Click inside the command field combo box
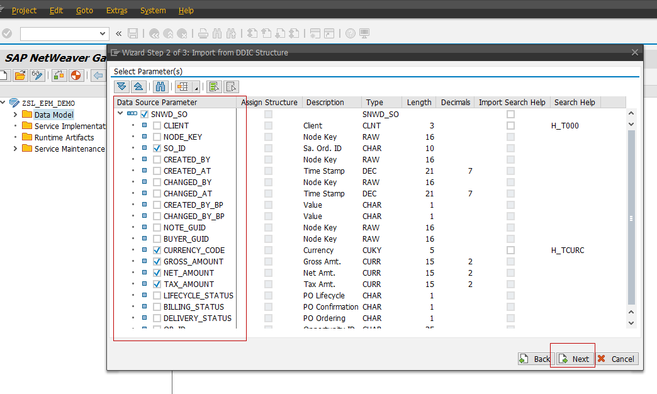Image resolution: width=657 pixels, height=394 pixels. coord(60,33)
